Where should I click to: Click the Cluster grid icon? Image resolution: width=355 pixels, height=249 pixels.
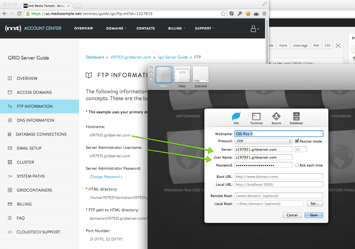pyautogui.click(x=10, y=162)
